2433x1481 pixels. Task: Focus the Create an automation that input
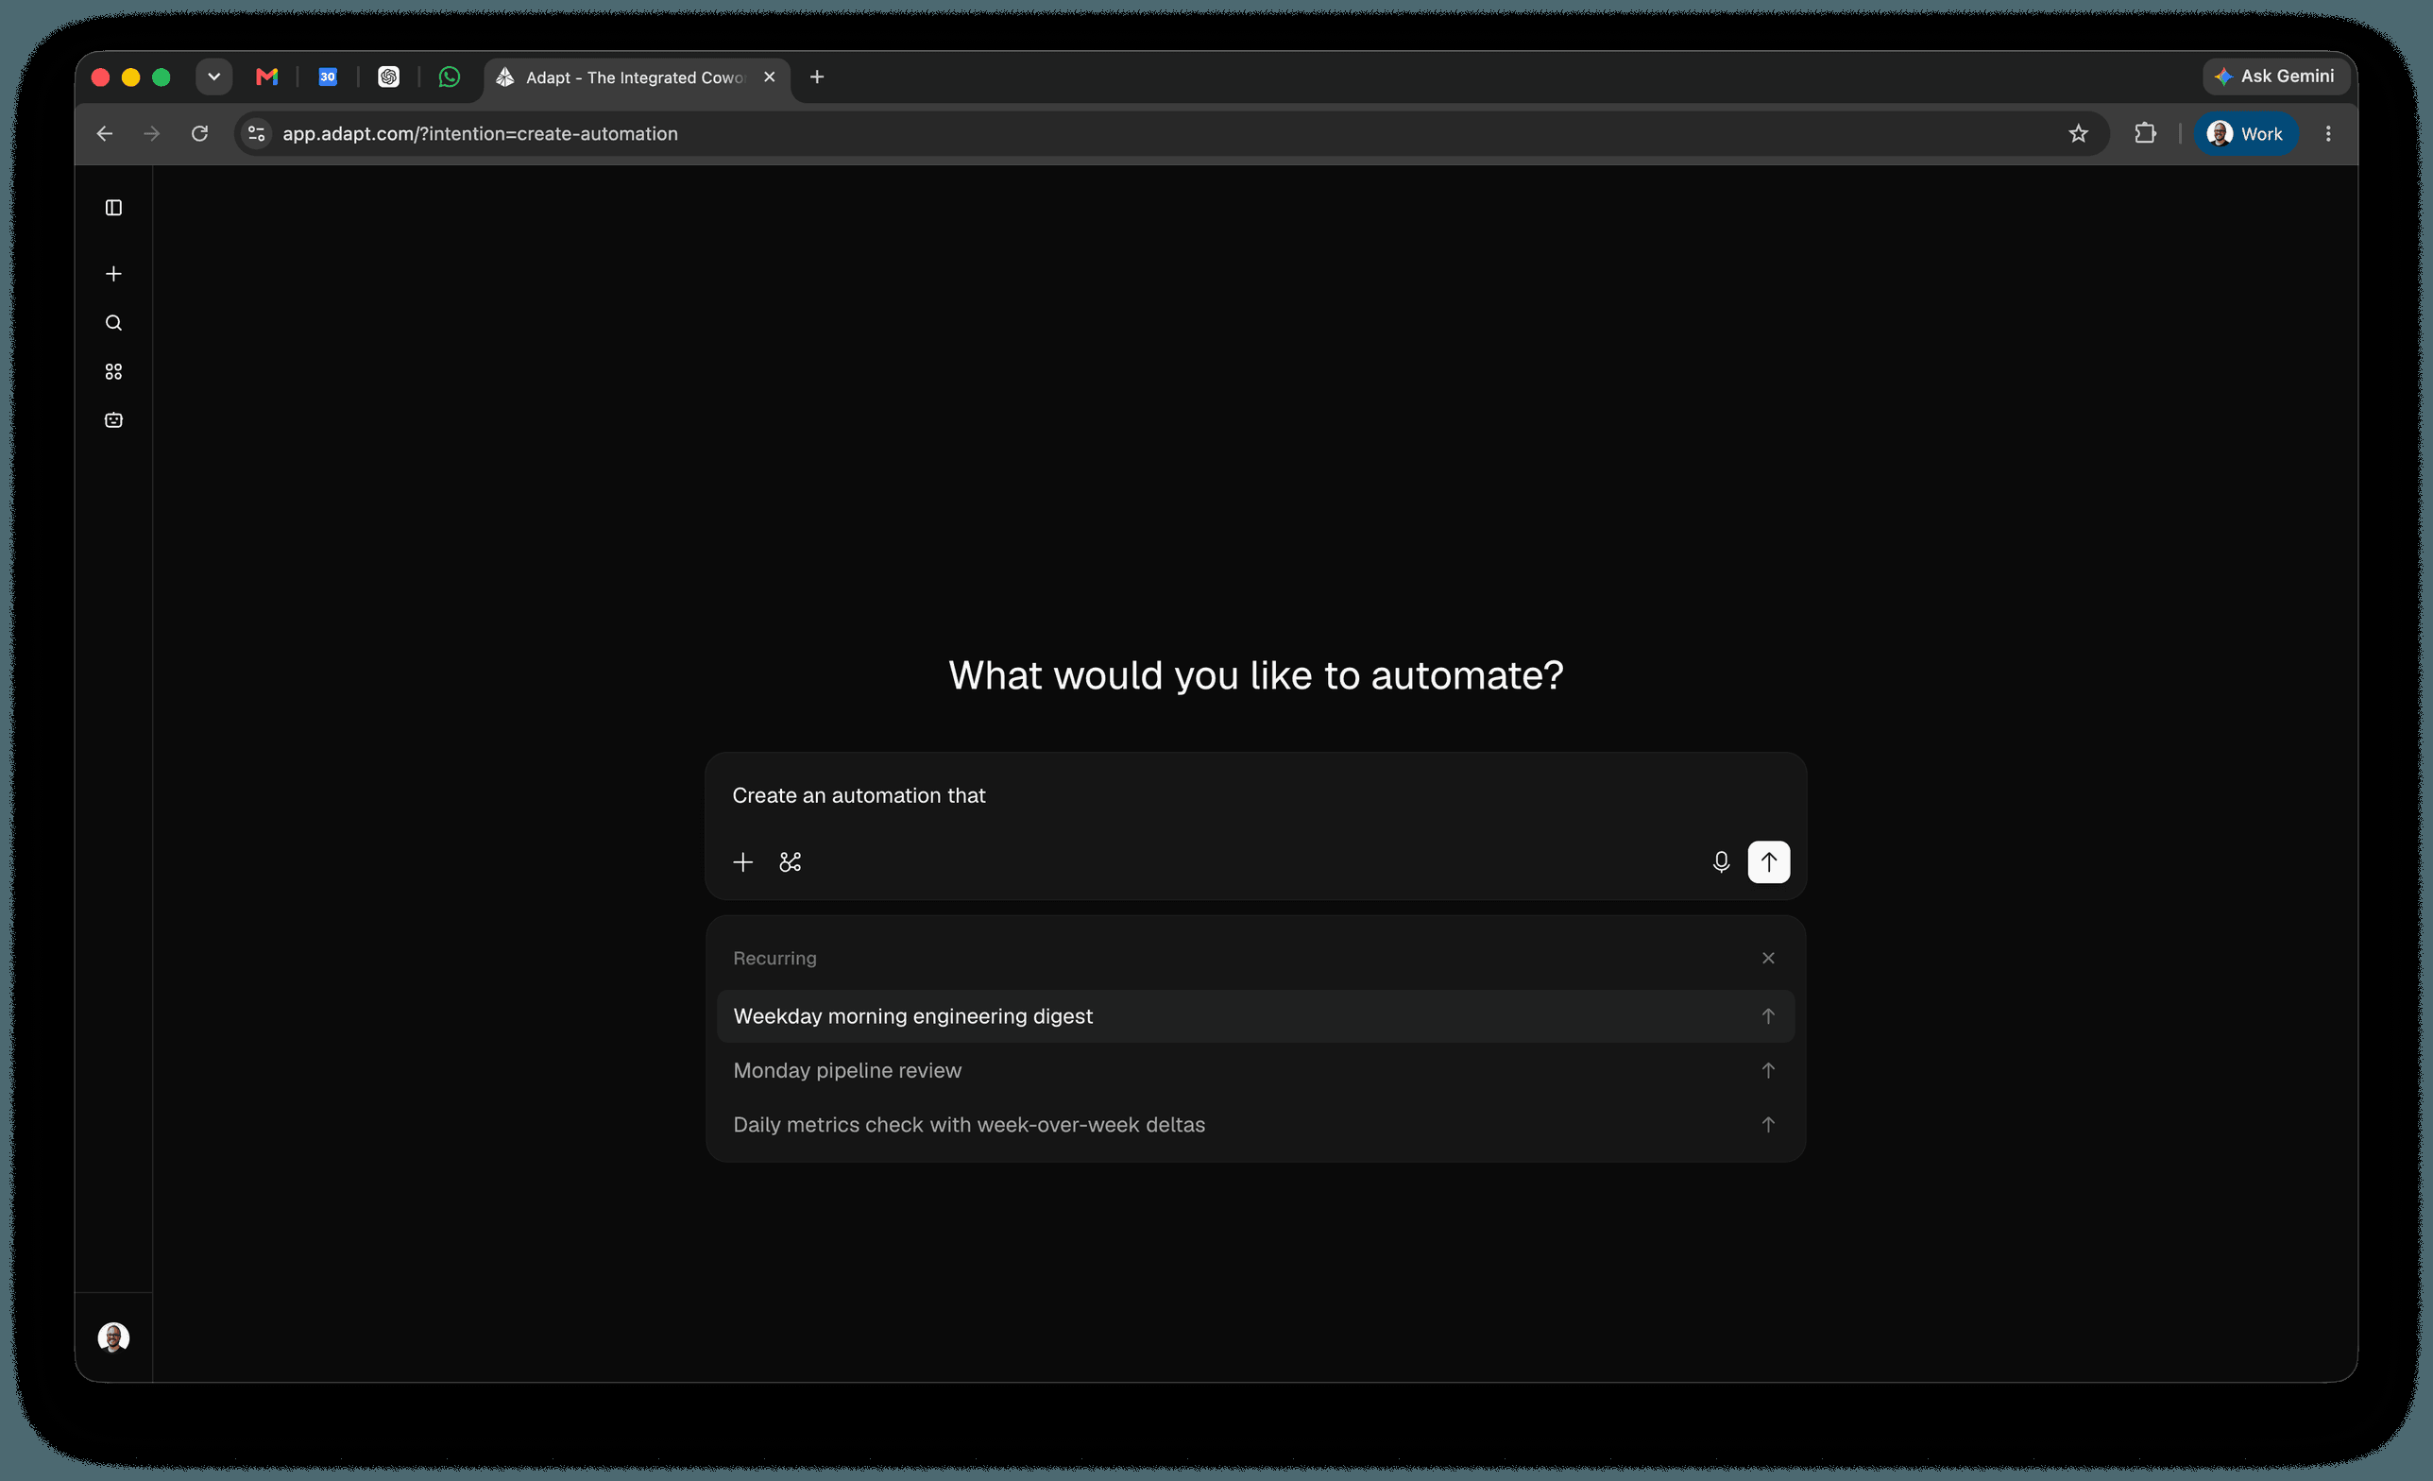[1255, 796]
